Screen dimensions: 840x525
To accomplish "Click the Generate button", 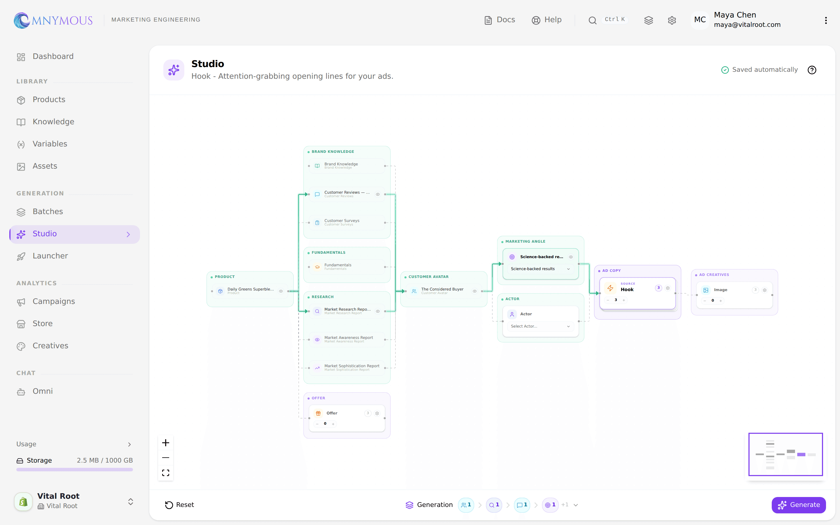I will [798, 505].
